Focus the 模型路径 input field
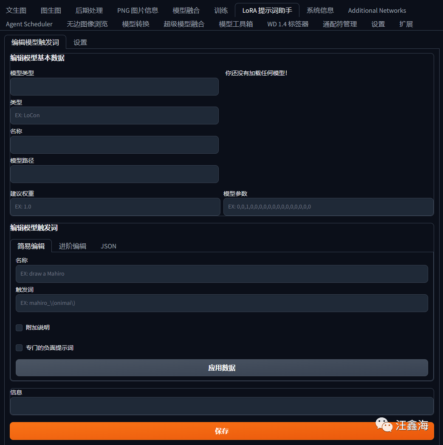 [x=114, y=174]
